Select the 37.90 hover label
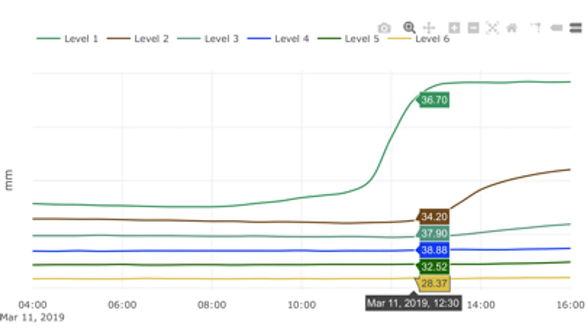The width and height of the screenshot is (587, 330). 433,233
